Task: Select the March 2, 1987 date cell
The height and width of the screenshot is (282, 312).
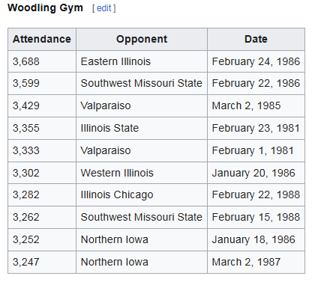Action: pos(256,262)
